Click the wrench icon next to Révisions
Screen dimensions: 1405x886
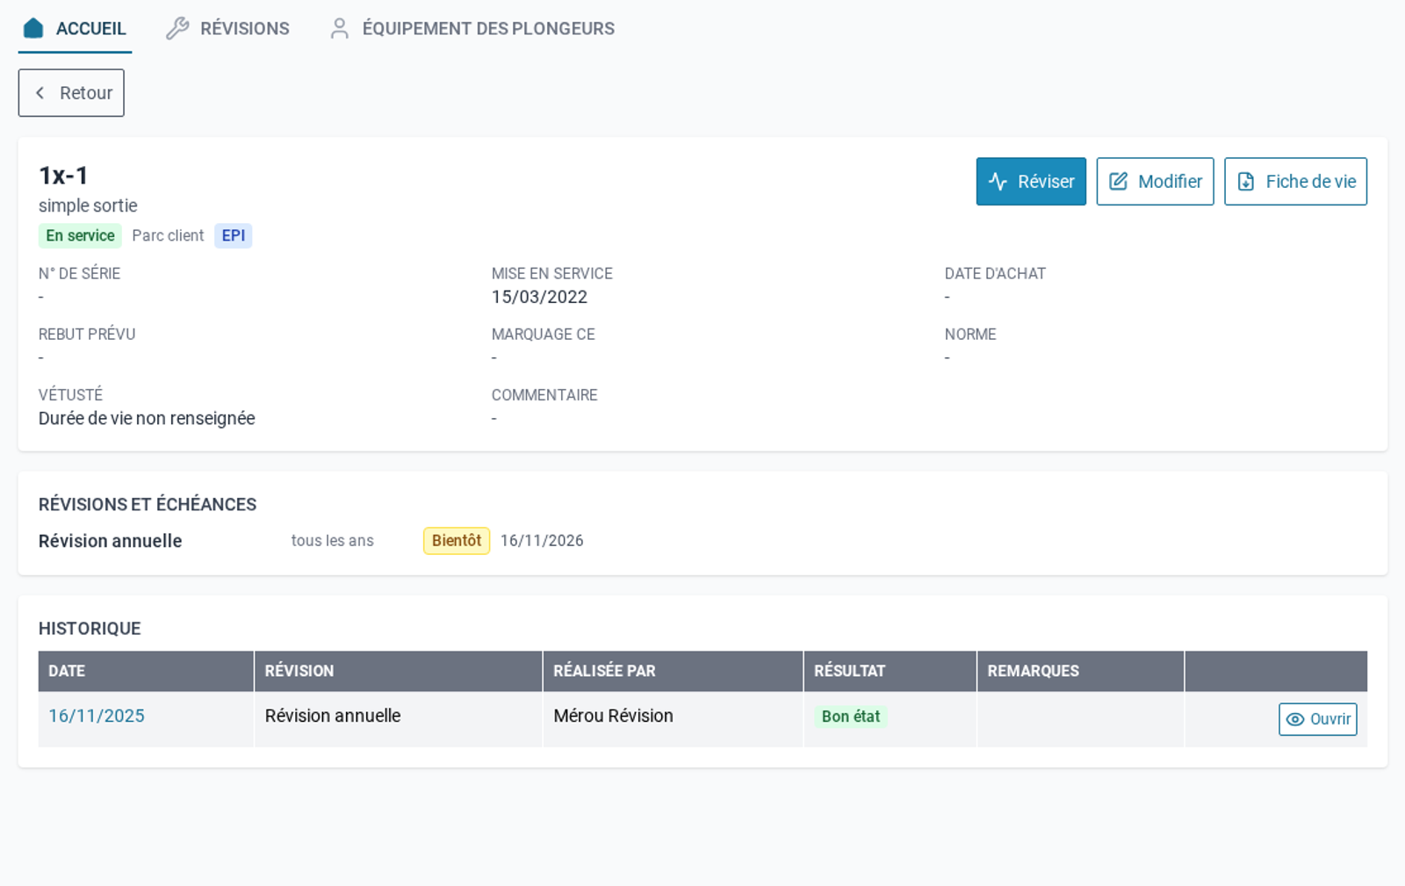pos(177,28)
